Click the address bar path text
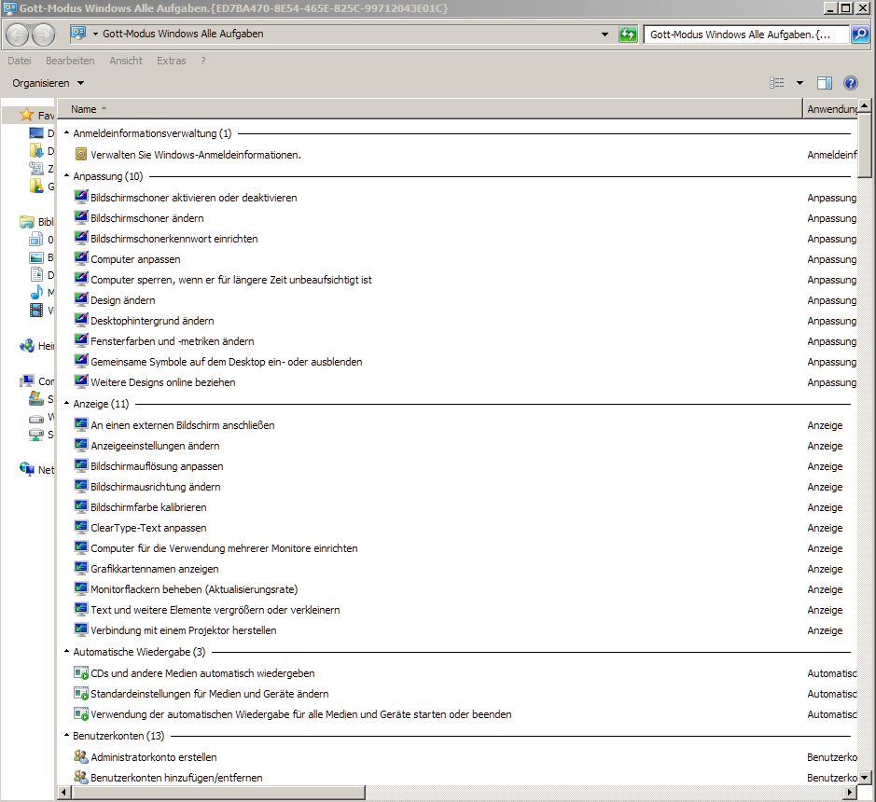 183,35
